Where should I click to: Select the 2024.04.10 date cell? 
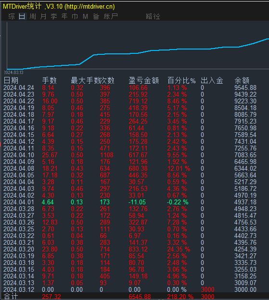(19, 155)
